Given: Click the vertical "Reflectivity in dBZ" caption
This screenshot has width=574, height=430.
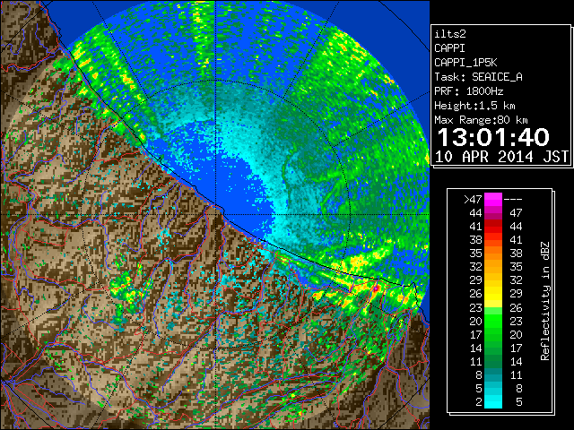Looking at the screenshot, I should (x=544, y=301).
